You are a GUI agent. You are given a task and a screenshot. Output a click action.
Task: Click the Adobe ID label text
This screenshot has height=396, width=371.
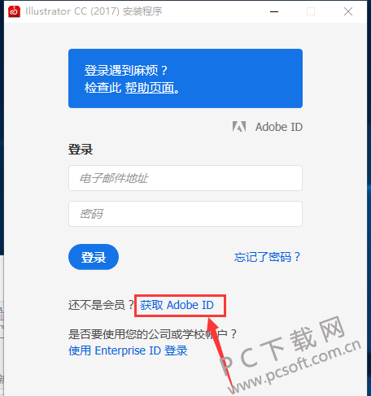(279, 127)
